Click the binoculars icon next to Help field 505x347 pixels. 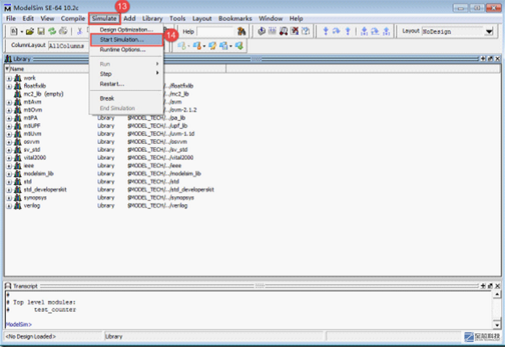(241, 31)
